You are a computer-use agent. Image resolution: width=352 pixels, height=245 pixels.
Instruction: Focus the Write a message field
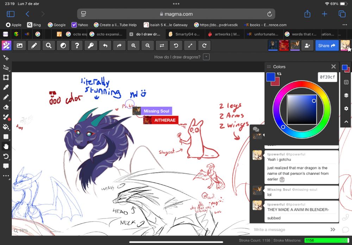(x=290, y=229)
